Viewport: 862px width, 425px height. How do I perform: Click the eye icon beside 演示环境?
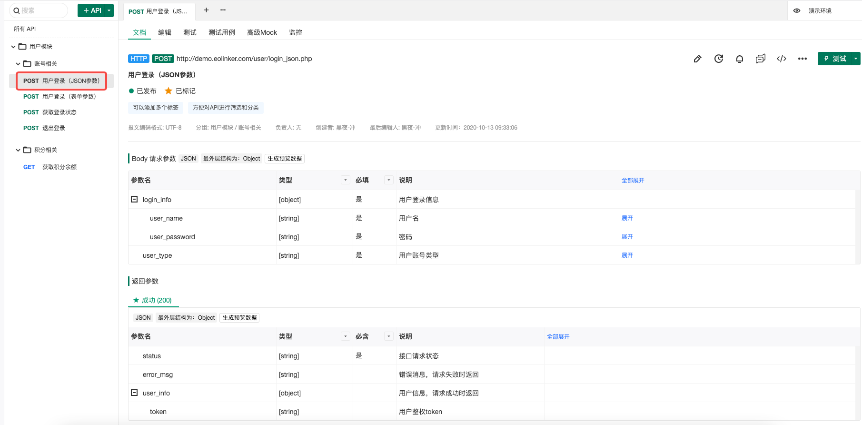[x=797, y=10]
